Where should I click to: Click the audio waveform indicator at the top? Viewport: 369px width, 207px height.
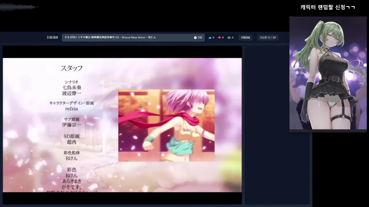click(x=19, y=7)
